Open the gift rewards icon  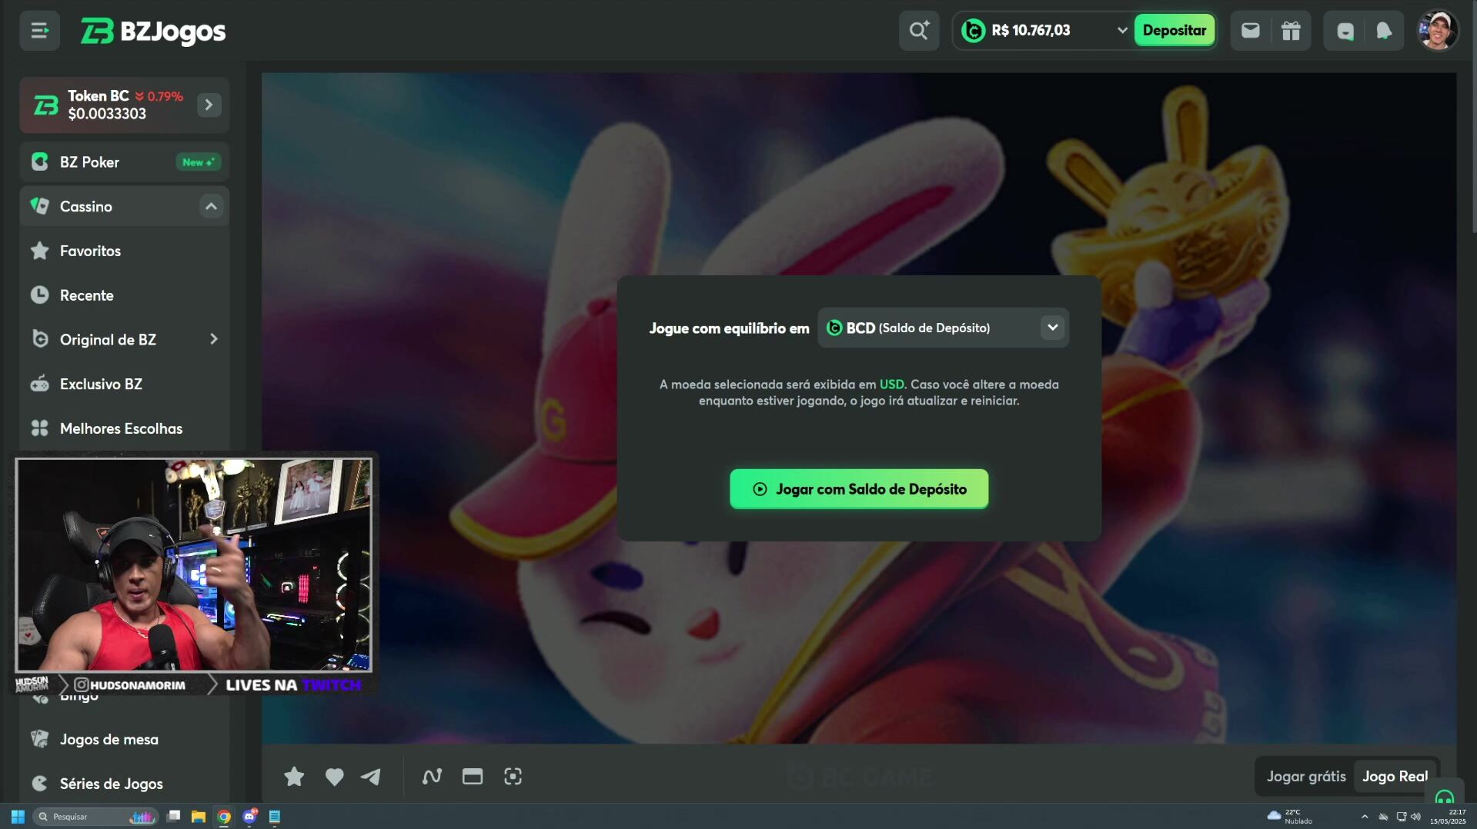click(1291, 31)
